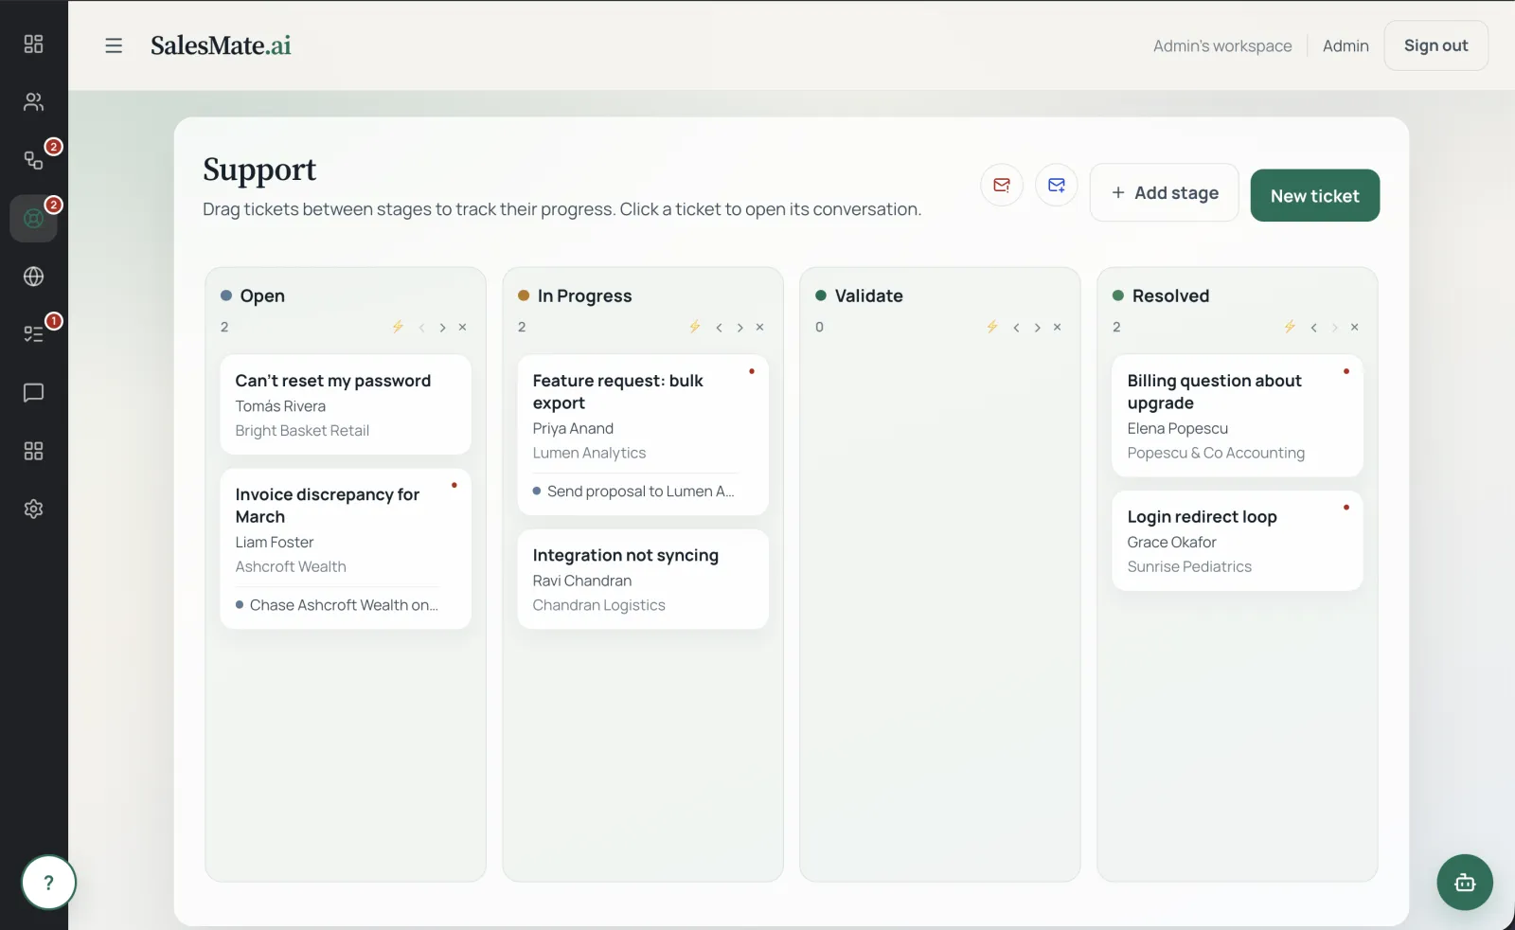The width and height of the screenshot is (1515, 930).
Task: Click Admin's workspace link
Action: coord(1222,45)
